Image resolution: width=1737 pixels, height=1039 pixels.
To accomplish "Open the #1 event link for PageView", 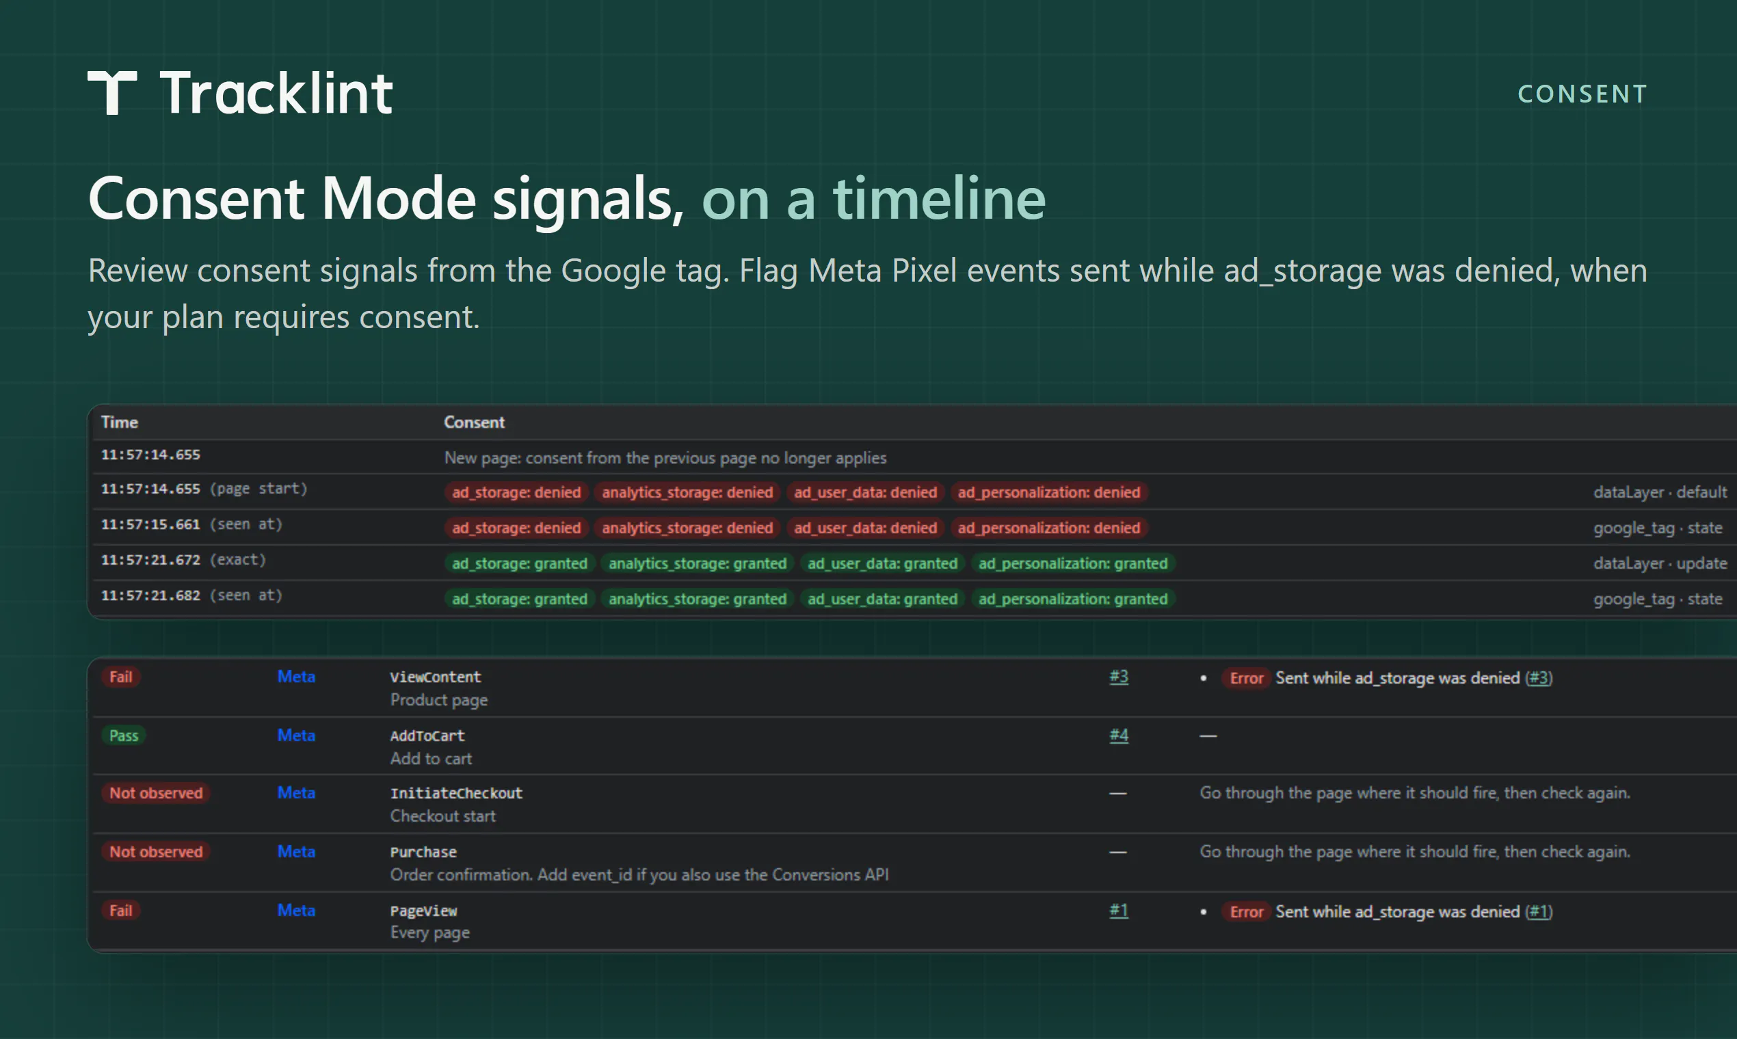I will point(1119,911).
